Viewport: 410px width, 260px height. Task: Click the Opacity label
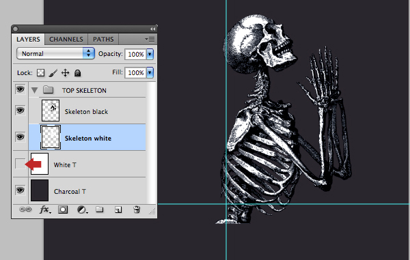[110, 54]
